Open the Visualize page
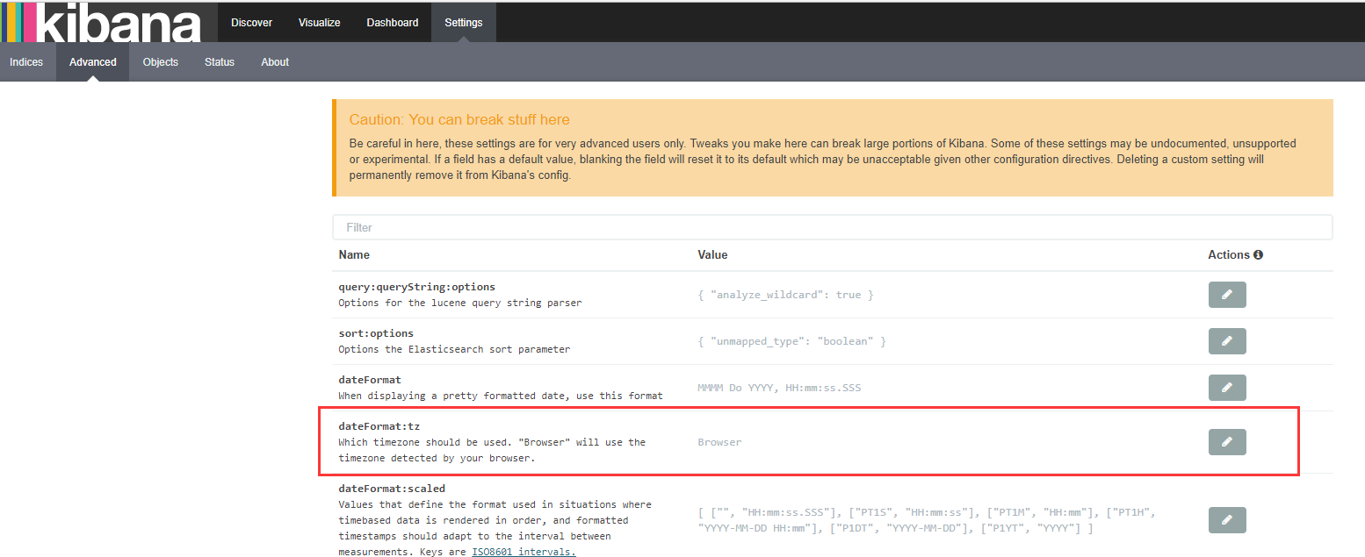1365x557 pixels. coord(320,22)
